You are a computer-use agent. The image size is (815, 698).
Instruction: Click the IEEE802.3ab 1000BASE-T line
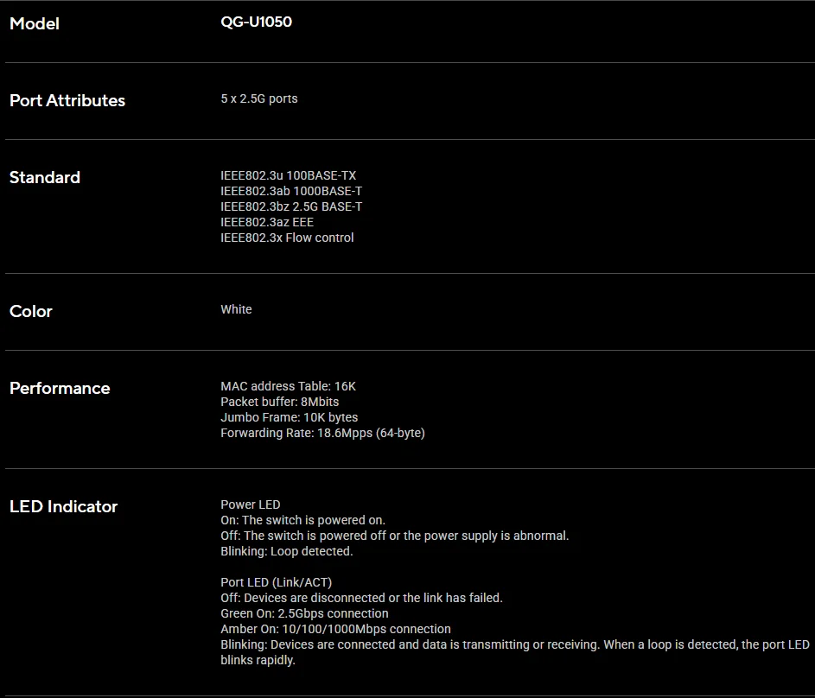tap(291, 191)
